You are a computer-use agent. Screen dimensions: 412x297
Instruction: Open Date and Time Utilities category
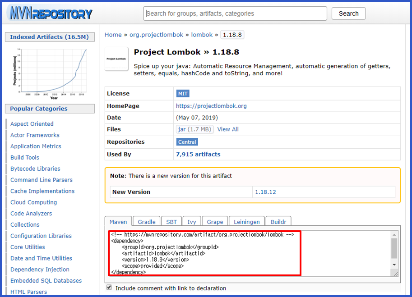click(41, 258)
